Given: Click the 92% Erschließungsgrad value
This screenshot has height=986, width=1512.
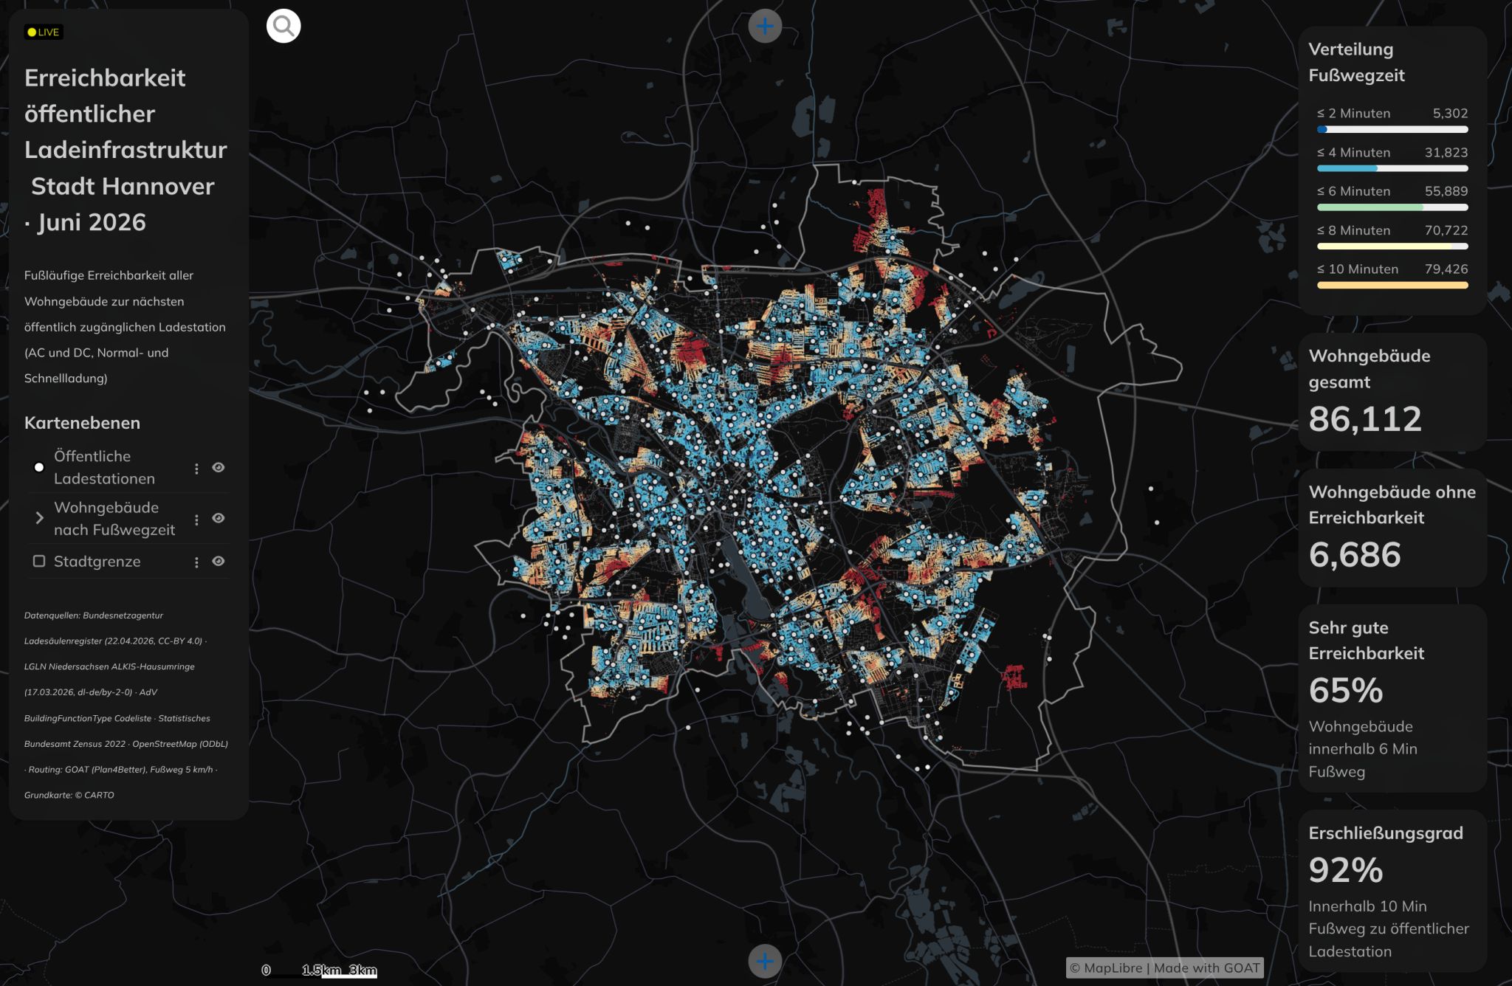Looking at the screenshot, I should pyautogui.click(x=1345, y=869).
